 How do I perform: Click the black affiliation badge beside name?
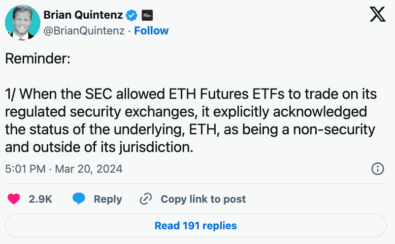147,15
